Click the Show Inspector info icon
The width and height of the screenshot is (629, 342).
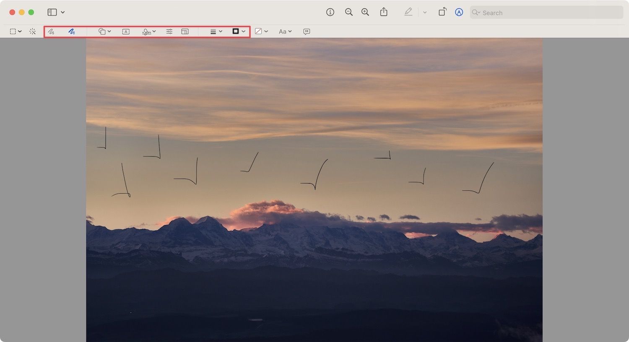point(330,12)
